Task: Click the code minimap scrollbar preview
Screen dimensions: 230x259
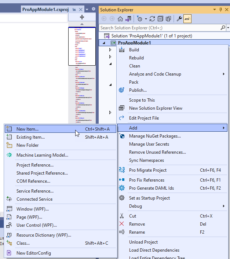Action: pyautogui.click(x=82, y=46)
